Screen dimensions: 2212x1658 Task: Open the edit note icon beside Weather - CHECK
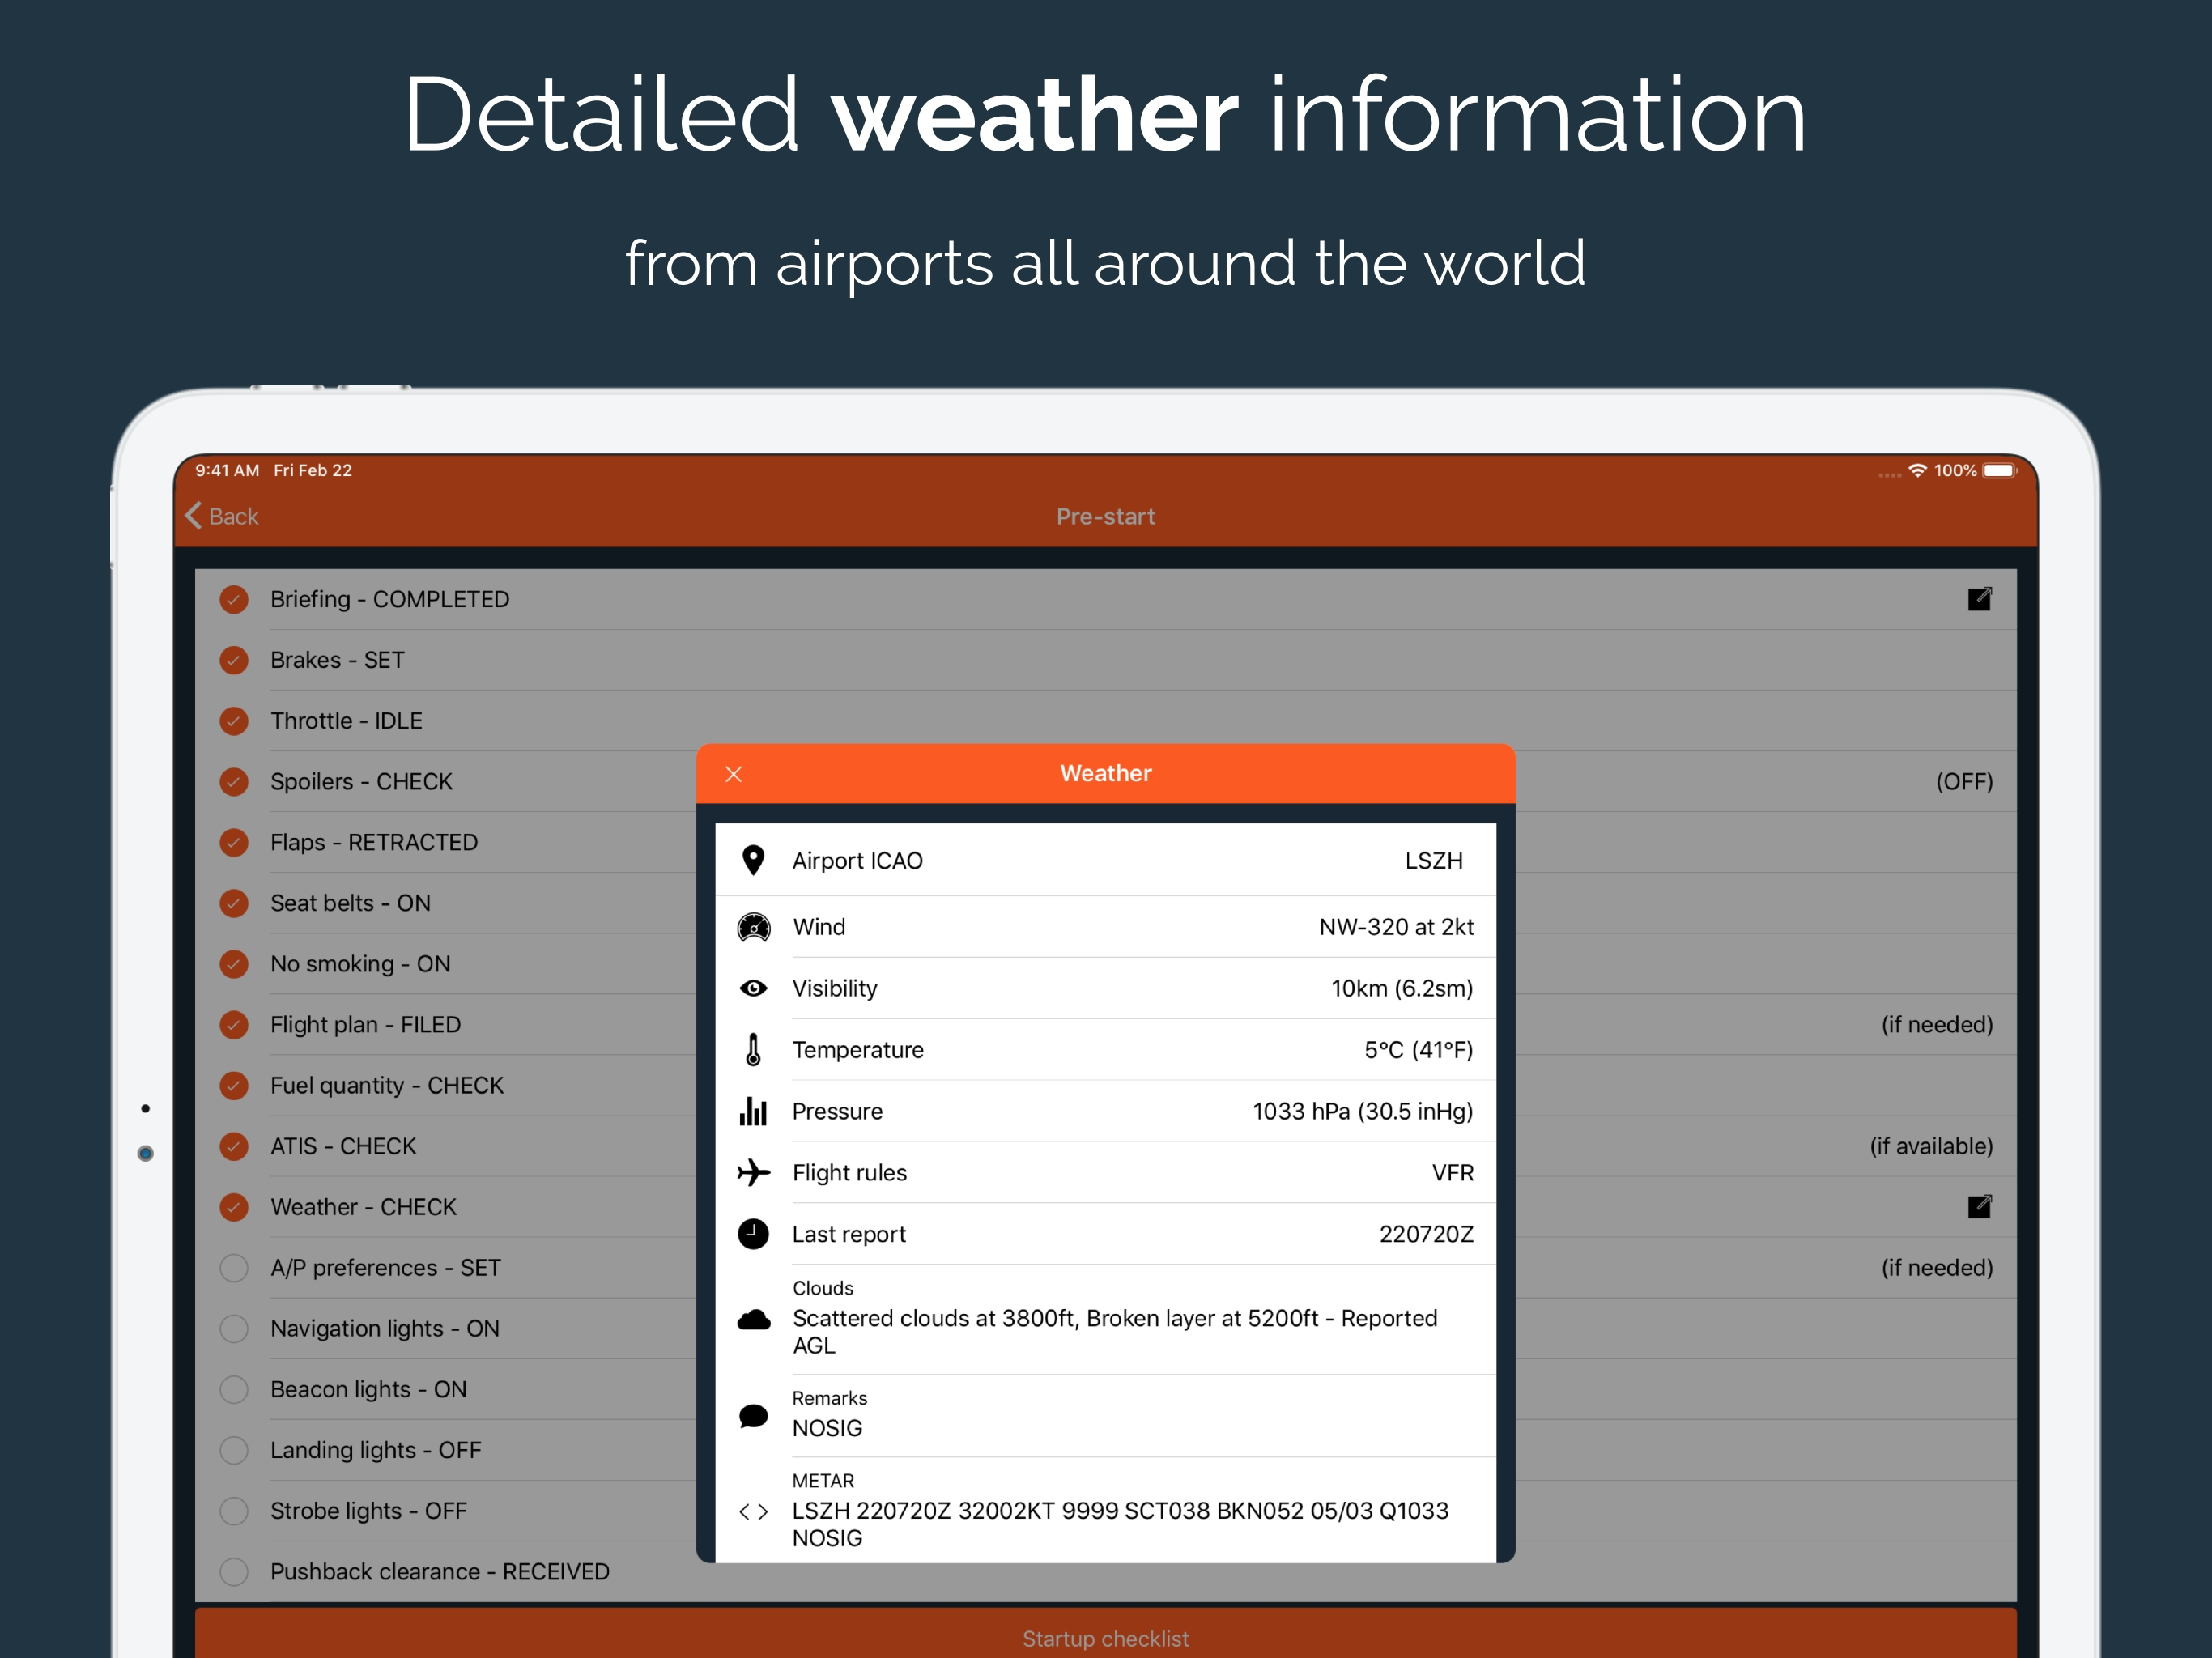point(1979,1207)
